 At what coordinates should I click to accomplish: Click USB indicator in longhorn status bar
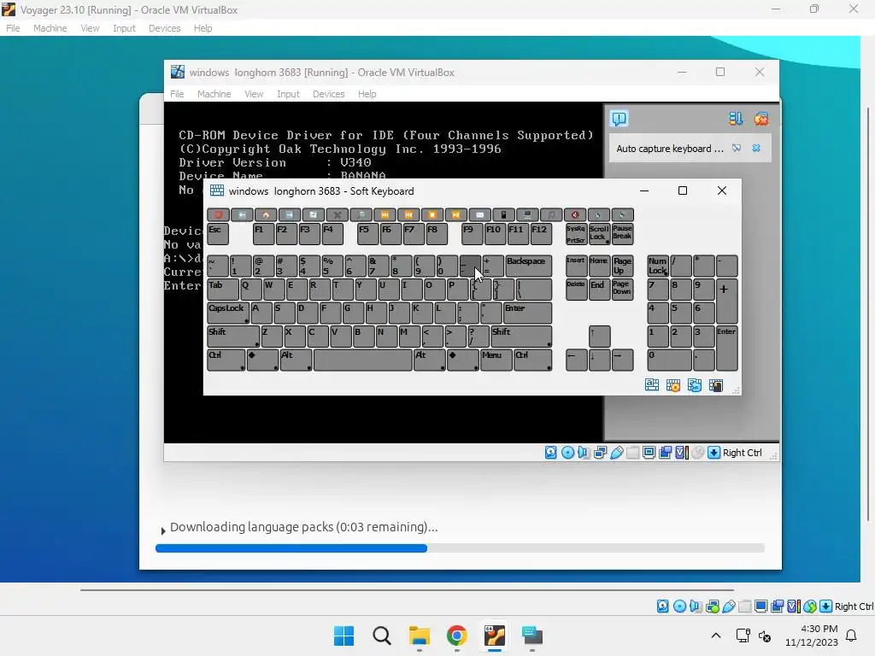point(617,453)
